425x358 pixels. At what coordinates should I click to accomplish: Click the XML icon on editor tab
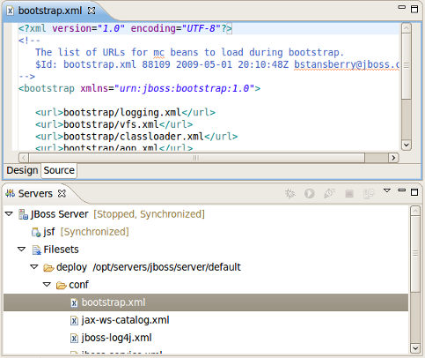click(11, 11)
